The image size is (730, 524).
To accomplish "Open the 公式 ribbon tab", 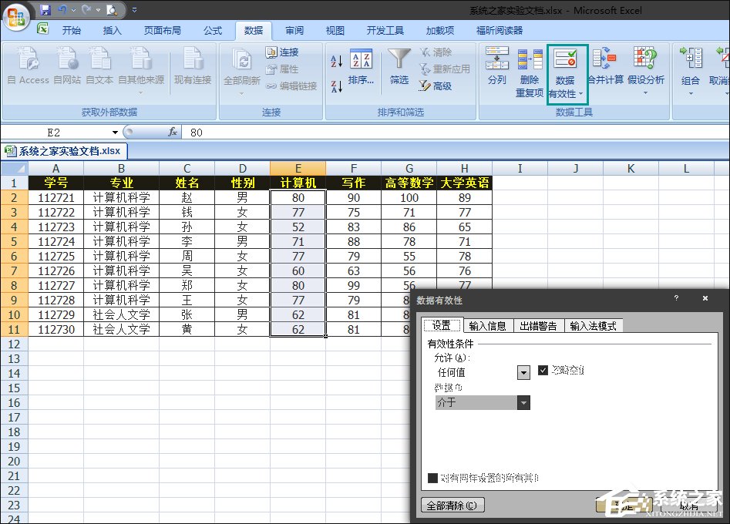I will click(x=214, y=30).
